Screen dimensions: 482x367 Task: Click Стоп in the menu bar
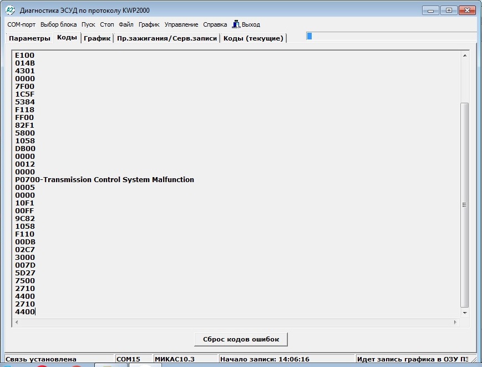[106, 24]
